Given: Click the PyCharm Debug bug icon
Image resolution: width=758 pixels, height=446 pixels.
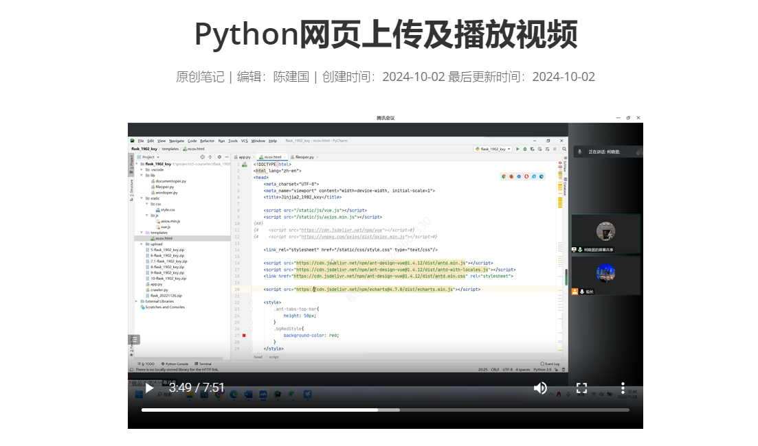Looking at the screenshot, I should [525, 149].
